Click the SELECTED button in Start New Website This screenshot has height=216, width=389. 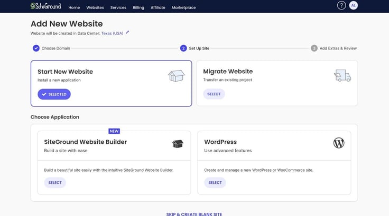click(54, 94)
